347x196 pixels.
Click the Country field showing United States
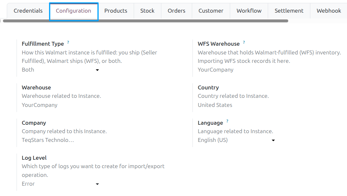click(x=215, y=105)
